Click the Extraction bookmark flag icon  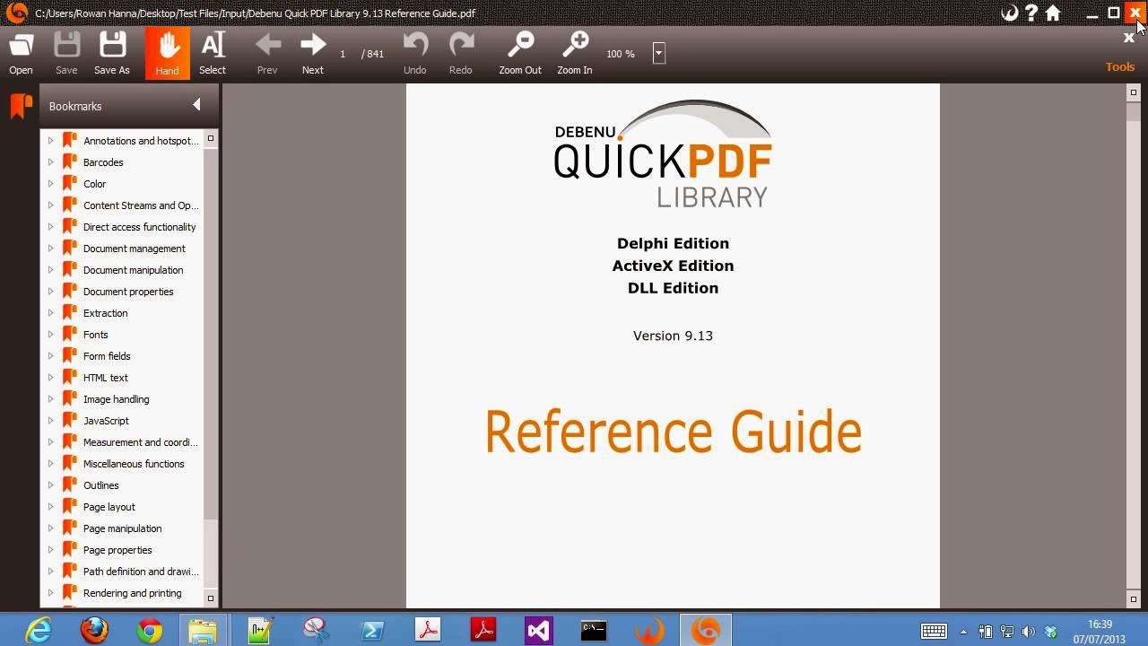point(69,313)
